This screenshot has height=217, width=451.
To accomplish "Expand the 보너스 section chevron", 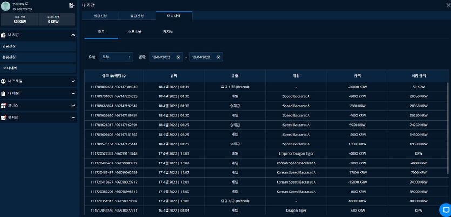I will (x=73, y=106).
